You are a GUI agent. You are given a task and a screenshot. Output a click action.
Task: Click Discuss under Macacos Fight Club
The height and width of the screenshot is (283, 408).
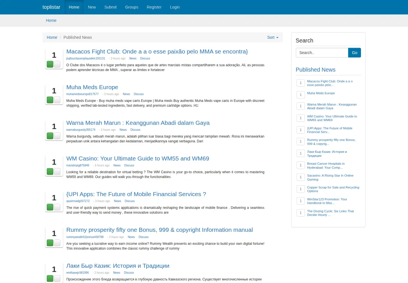145,58
